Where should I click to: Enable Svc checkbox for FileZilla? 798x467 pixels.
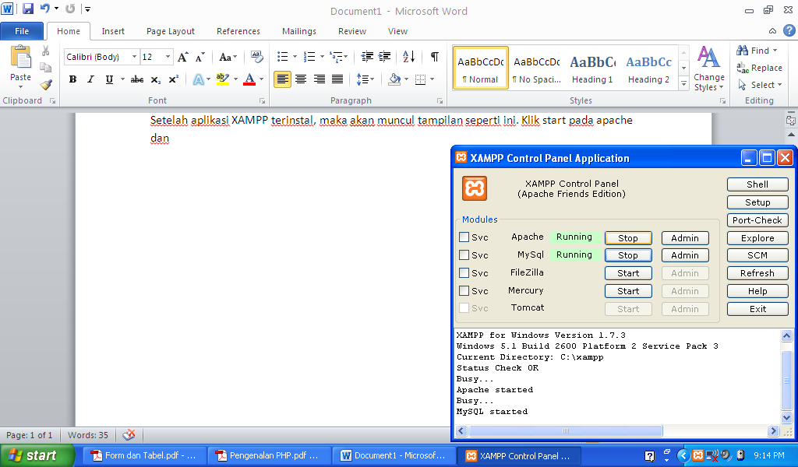(x=464, y=273)
